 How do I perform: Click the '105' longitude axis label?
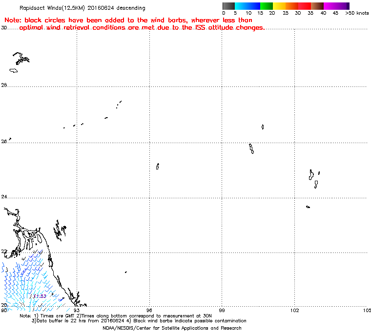point(367,310)
